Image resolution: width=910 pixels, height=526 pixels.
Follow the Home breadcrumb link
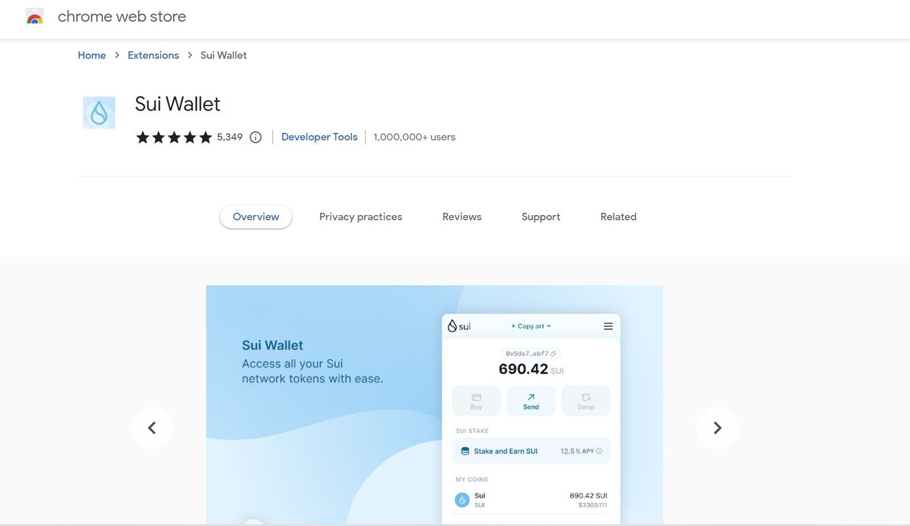coord(92,55)
